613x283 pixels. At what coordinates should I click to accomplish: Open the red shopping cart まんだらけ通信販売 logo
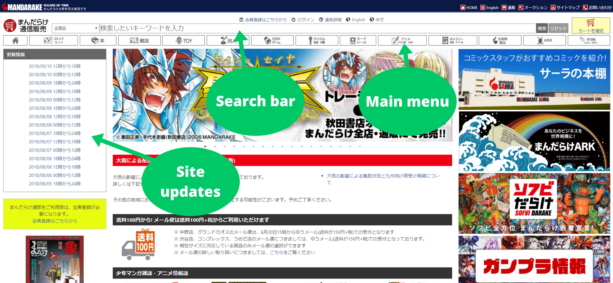coord(26,25)
